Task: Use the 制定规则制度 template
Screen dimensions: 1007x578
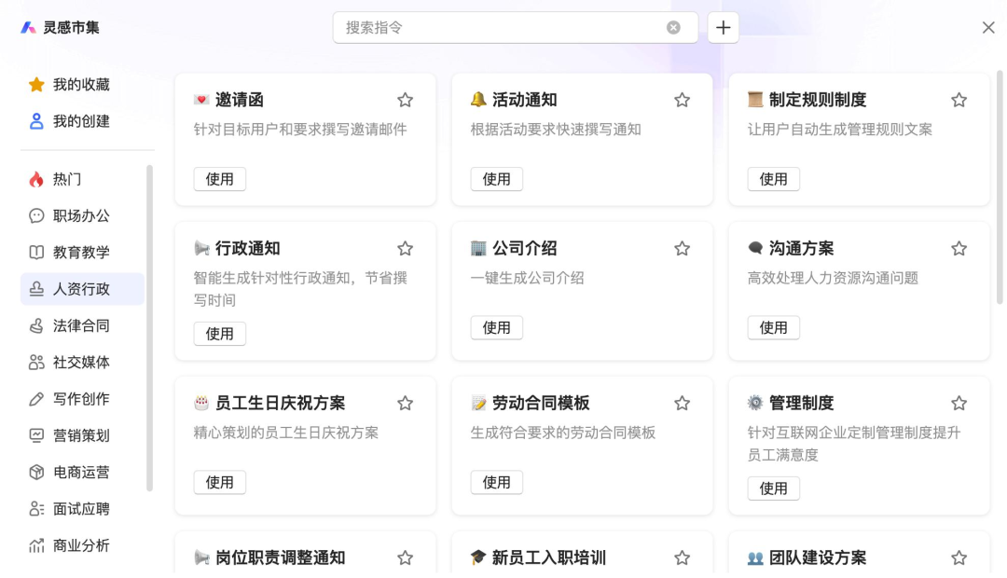Action: (x=773, y=179)
